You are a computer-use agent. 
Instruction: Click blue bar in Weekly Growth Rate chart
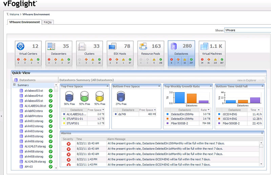pyautogui.click(x=180, y=97)
